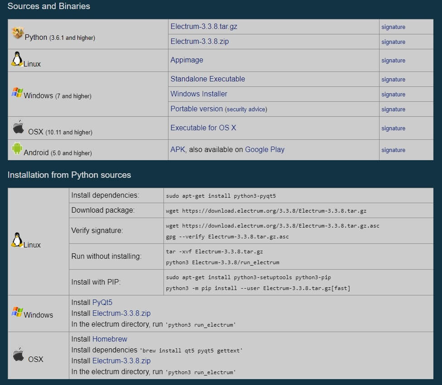442x385 pixels.
Task: Download the Windows Installer
Action: tap(199, 94)
